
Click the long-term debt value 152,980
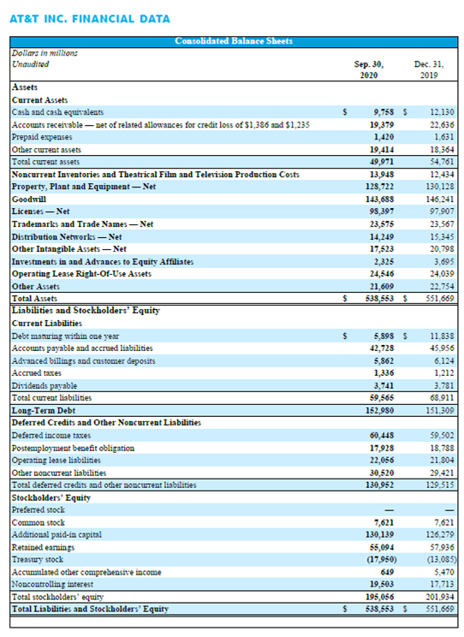pos(379,410)
